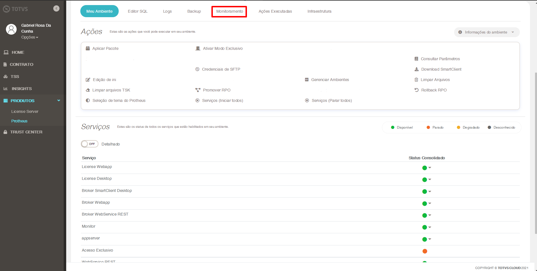Click the Aplicar Pacote package icon
Screen dimensions: 537x271
point(88,48)
